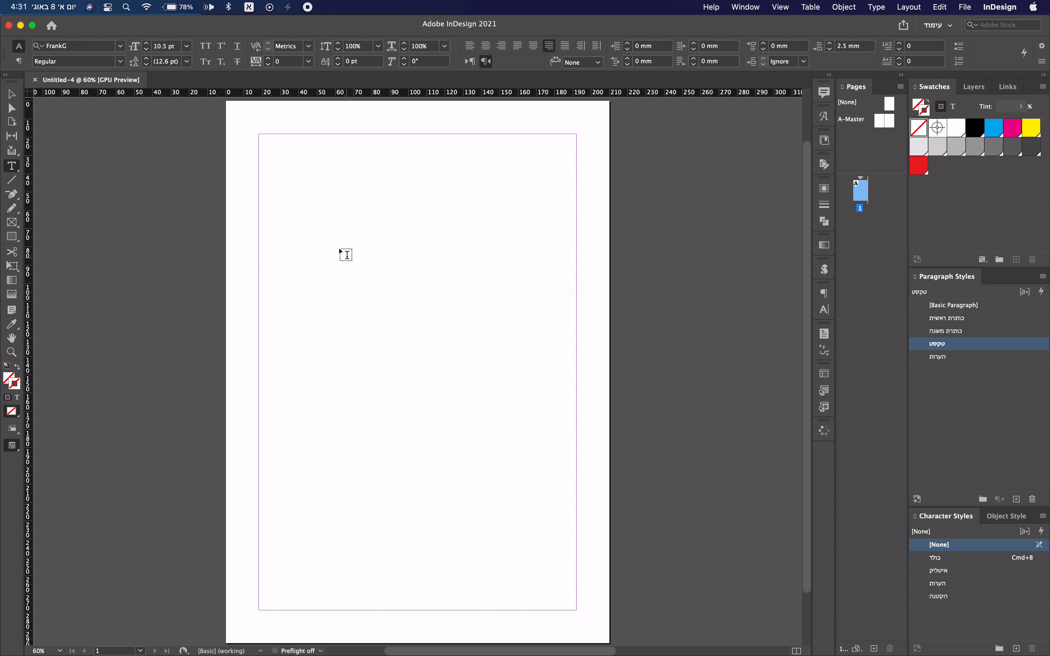Viewport: 1050px width, 656px height.
Task: Select the Rectangle tool
Action: coord(12,237)
